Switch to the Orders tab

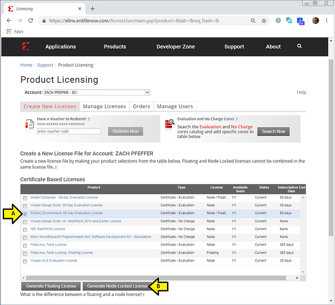[141, 106]
